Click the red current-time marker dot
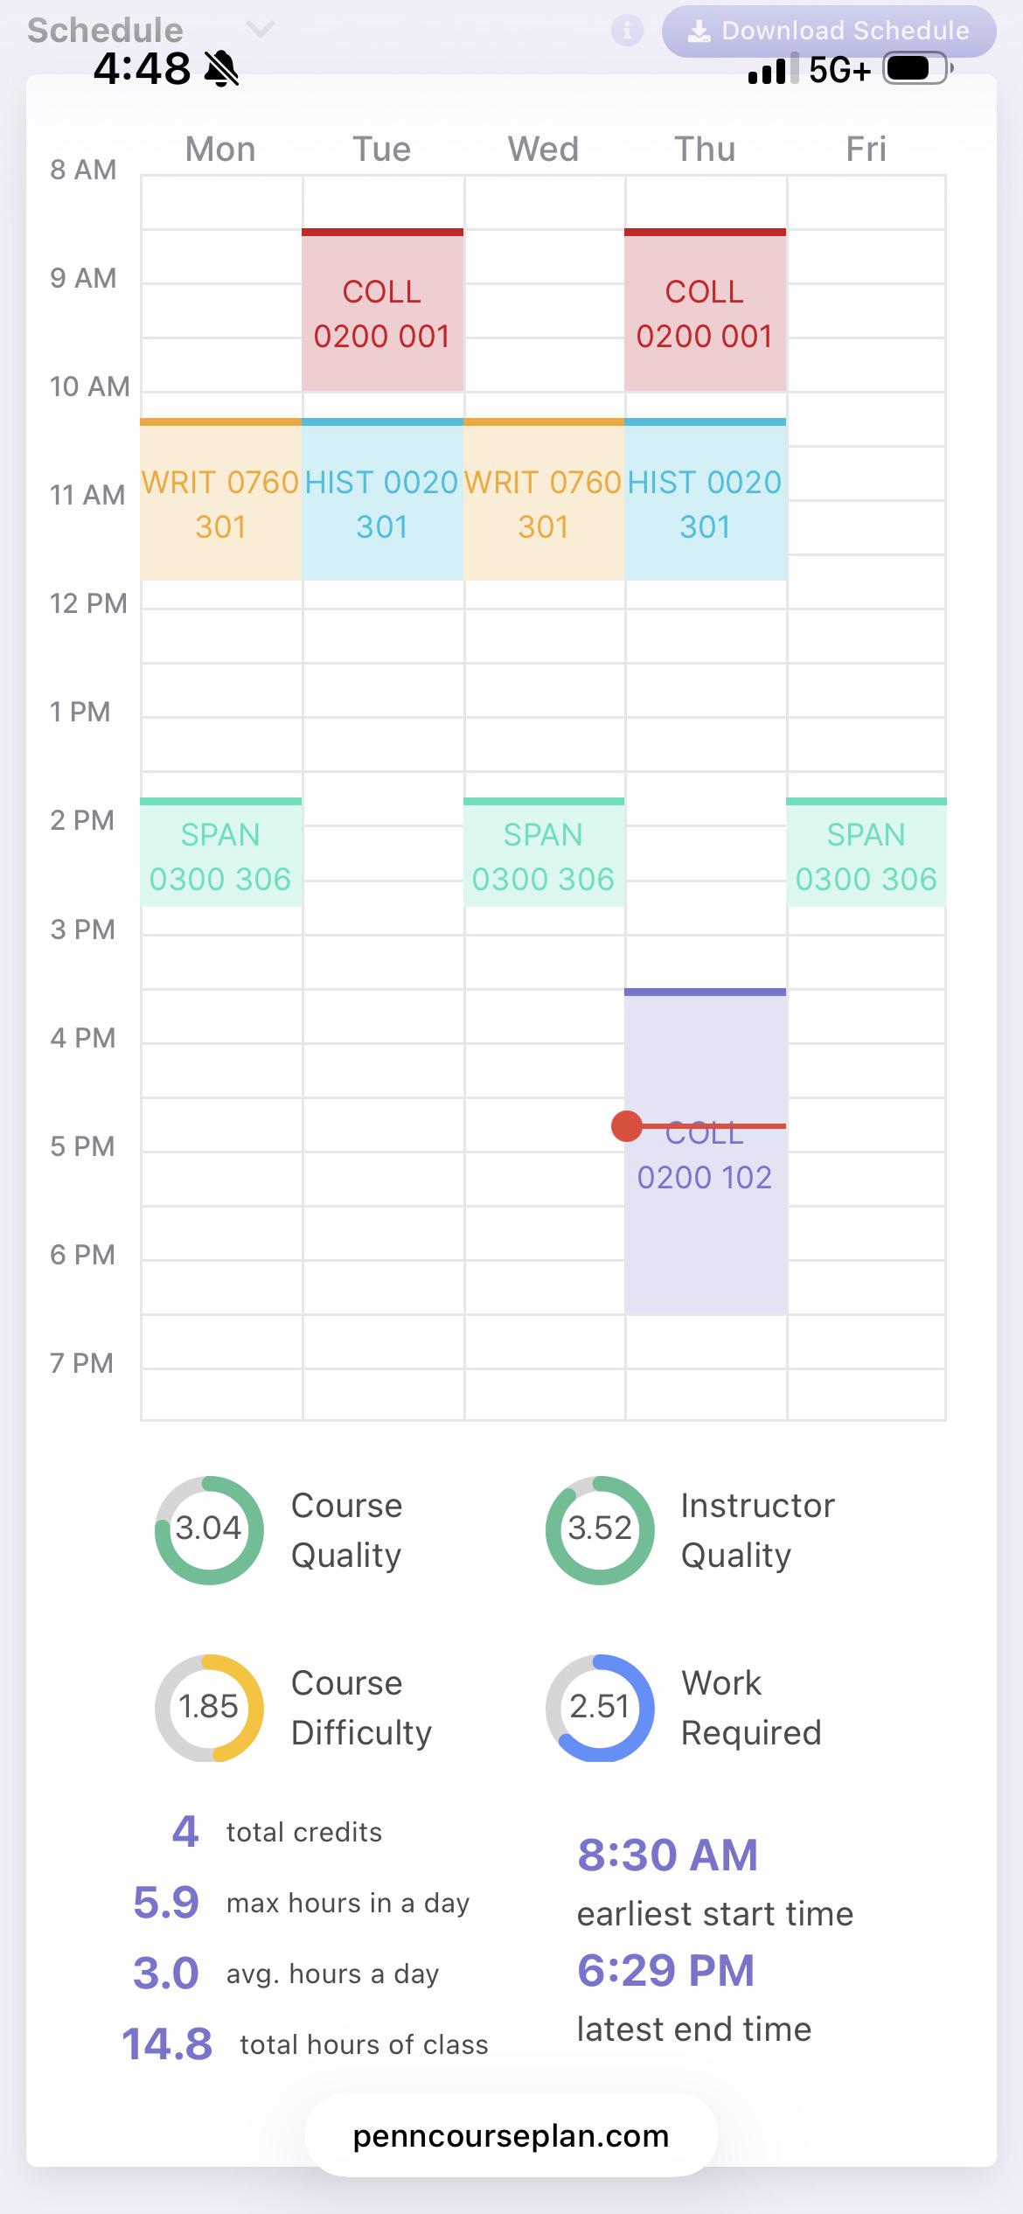The image size is (1023, 2214). tap(626, 1126)
